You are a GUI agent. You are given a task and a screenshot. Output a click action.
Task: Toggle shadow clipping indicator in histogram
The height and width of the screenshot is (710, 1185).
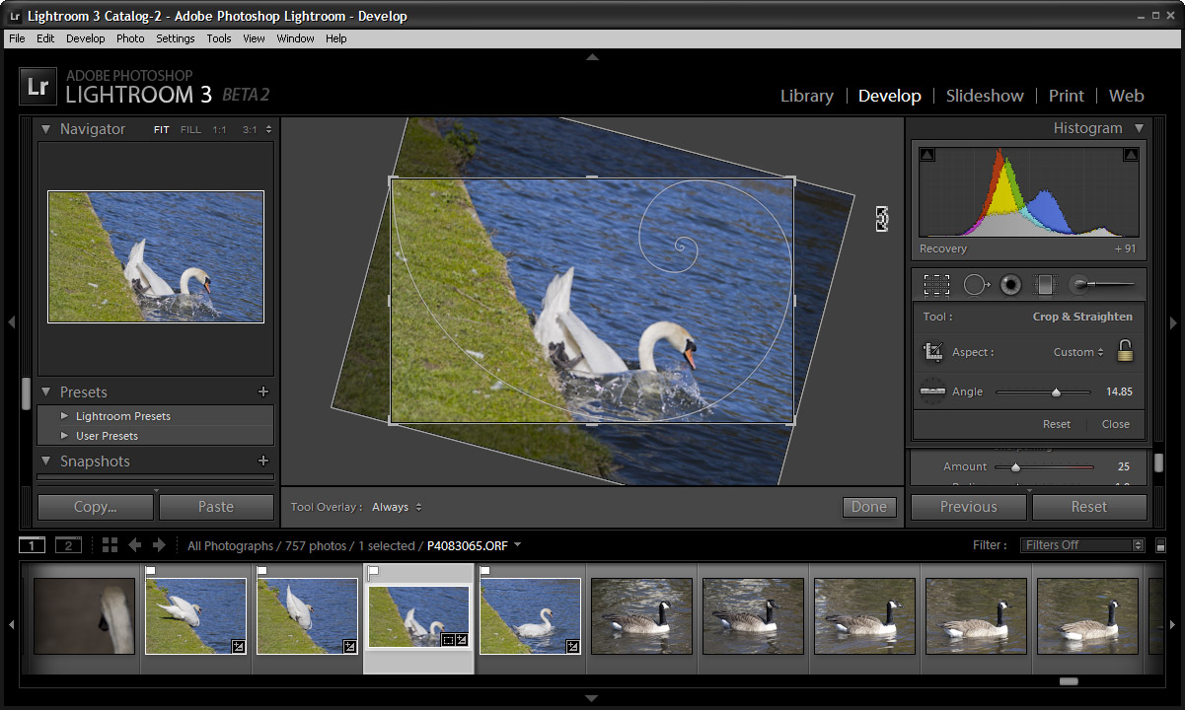(927, 155)
